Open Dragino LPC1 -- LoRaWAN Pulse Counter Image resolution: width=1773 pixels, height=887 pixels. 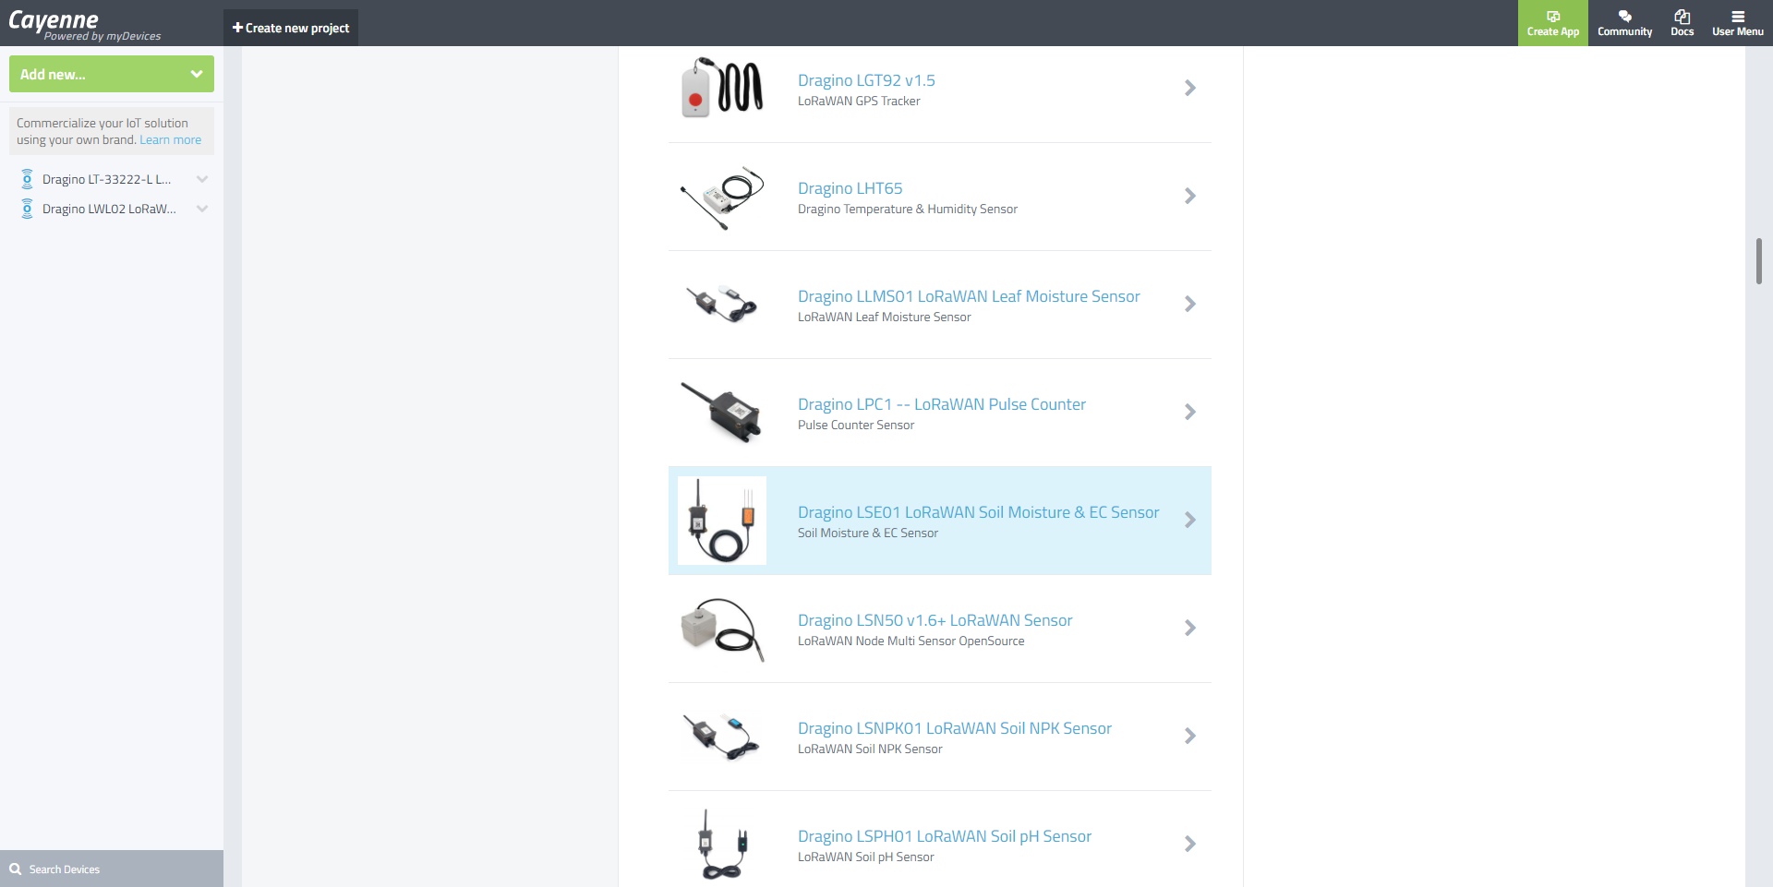tap(942, 404)
